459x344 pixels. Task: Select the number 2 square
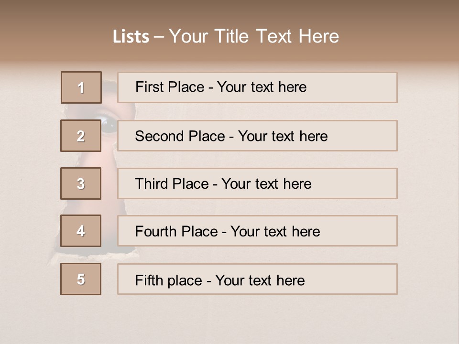[81, 136]
